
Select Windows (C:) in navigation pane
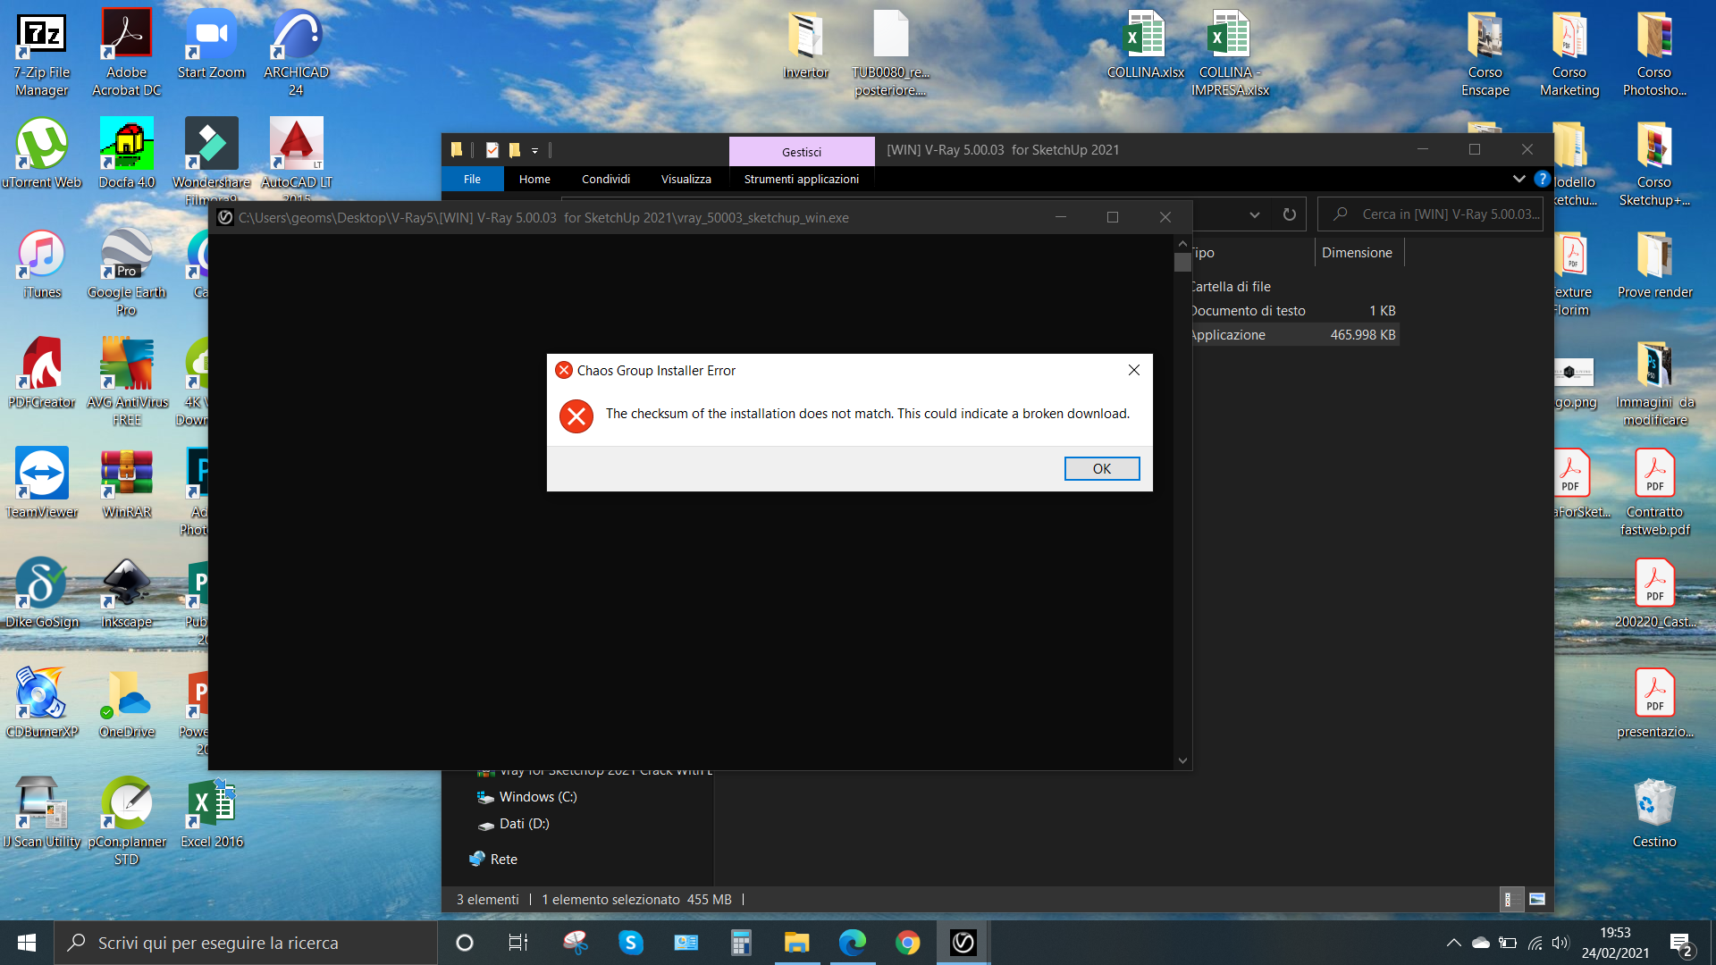(538, 797)
